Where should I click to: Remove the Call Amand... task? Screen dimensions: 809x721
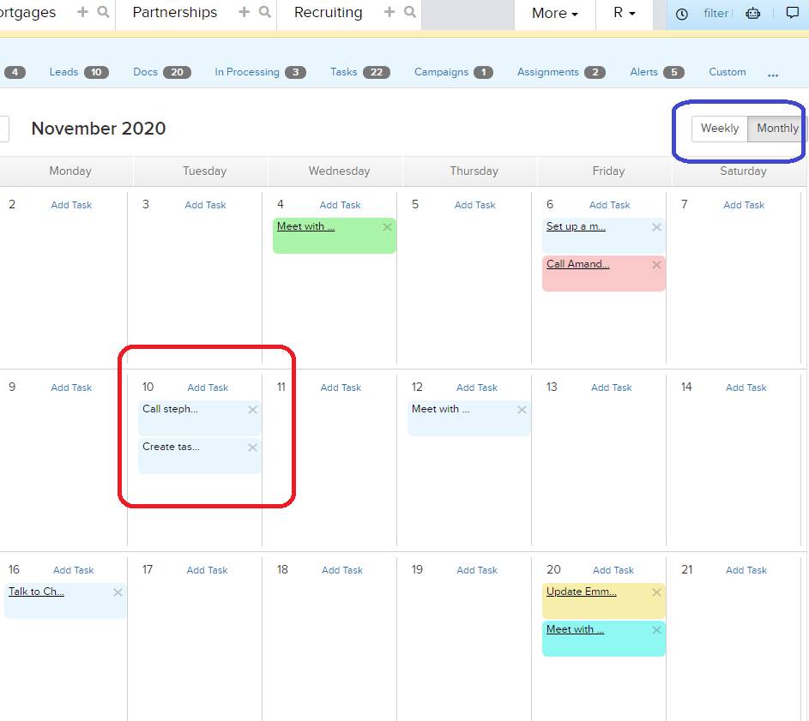click(657, 265)
